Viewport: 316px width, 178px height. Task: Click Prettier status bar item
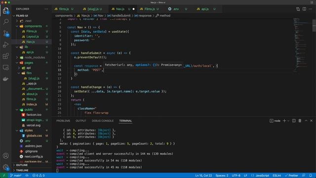[291, 176]
